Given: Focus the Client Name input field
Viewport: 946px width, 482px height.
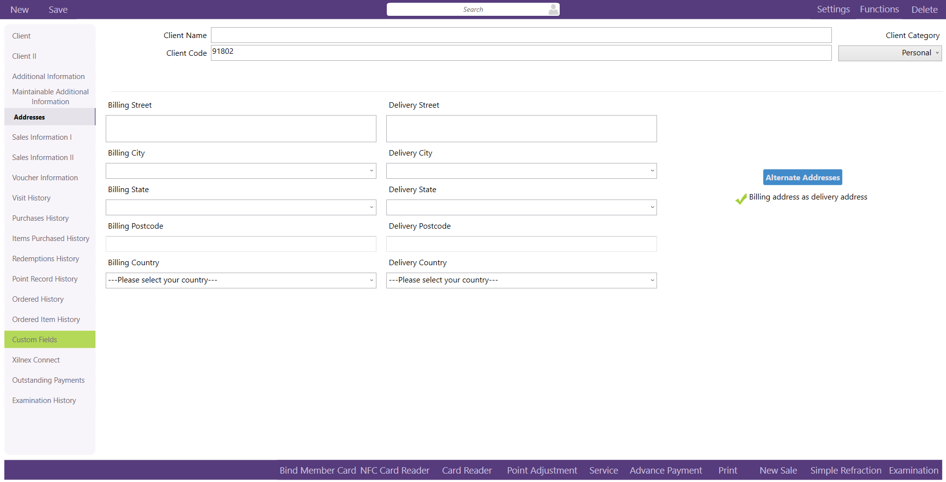Looking at the screenshot, I should point(521,35).
